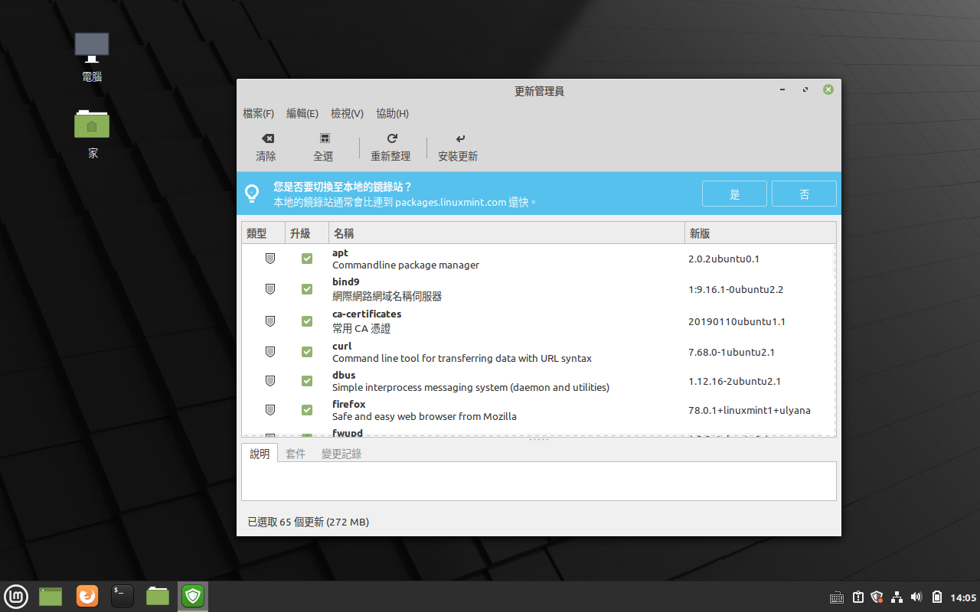
Task: Sort by the 名稱 column header
Action: [x=507, y=233]
